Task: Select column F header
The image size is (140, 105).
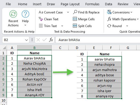Action: coord(111,48)
